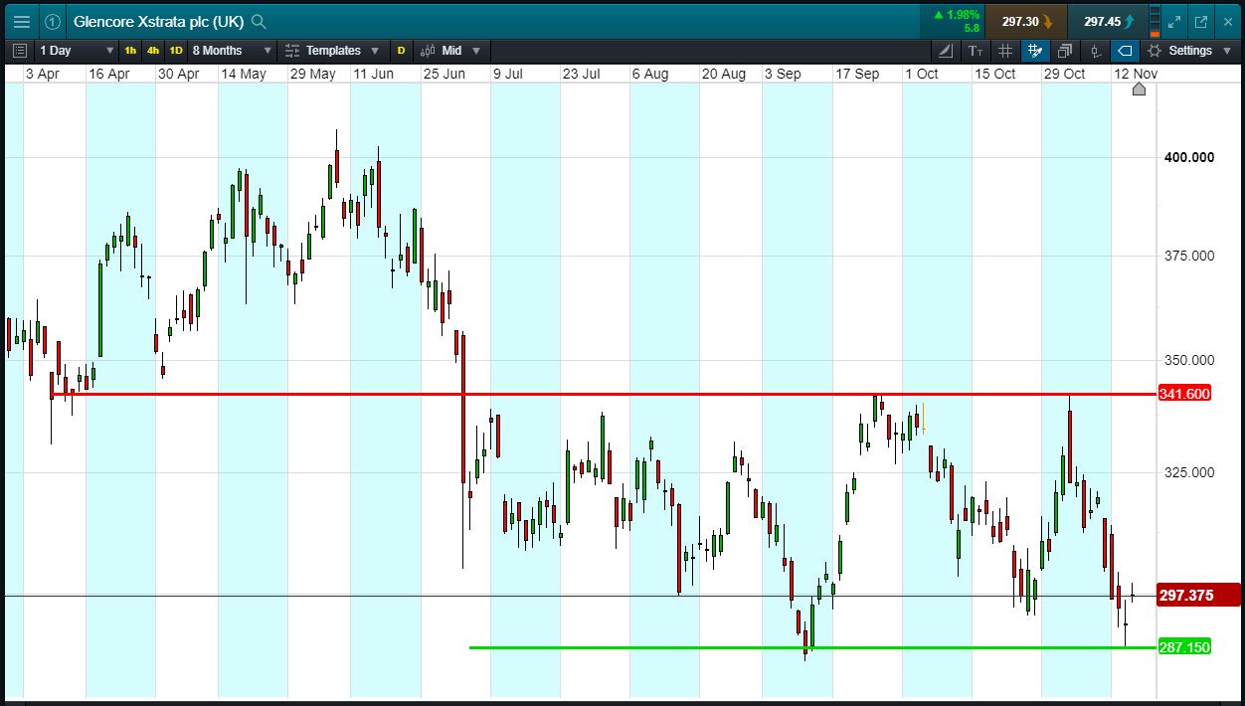This screenshot has height=706, width=1245.
Task: Click the 29 May date label
Action: click(x=313, y=74)
